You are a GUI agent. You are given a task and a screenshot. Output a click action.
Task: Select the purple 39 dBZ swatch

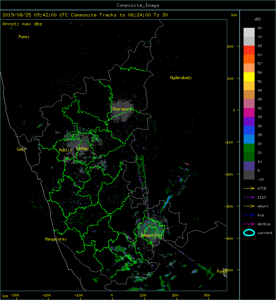(249, 121)
